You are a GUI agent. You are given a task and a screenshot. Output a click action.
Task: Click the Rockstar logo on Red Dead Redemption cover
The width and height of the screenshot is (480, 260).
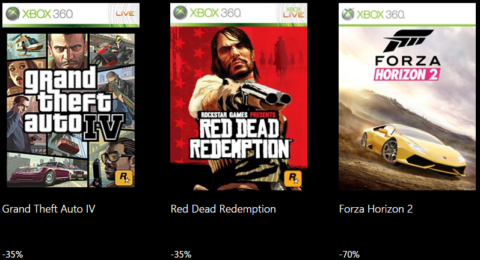(293, 178)
